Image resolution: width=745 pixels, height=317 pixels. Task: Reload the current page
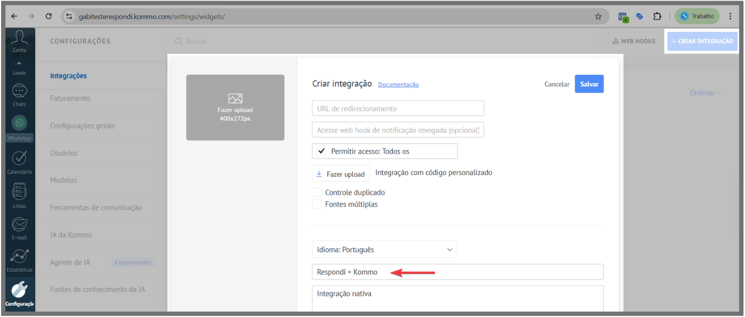click(x=49, y=16)
